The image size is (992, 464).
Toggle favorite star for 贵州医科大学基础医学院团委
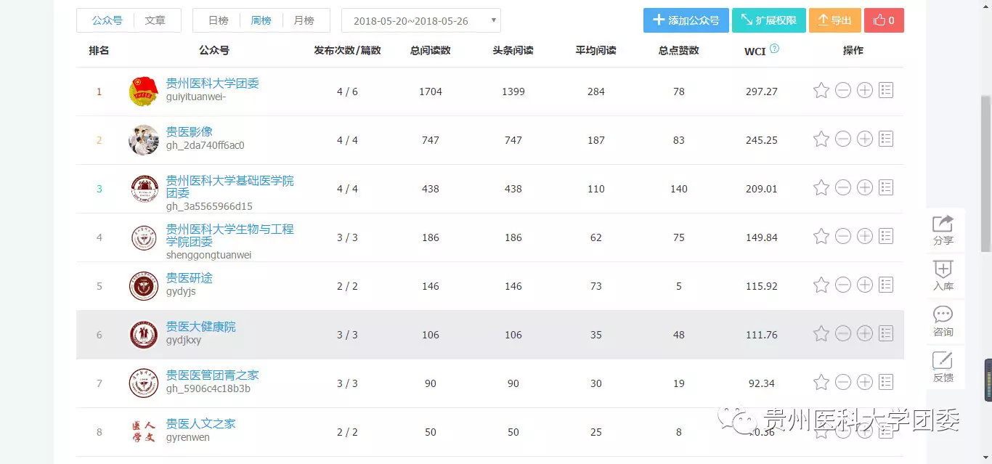(x=821, y=188)
